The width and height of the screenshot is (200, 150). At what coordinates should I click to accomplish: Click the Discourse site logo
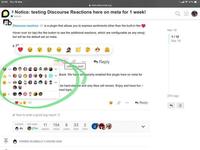point(5,13)
